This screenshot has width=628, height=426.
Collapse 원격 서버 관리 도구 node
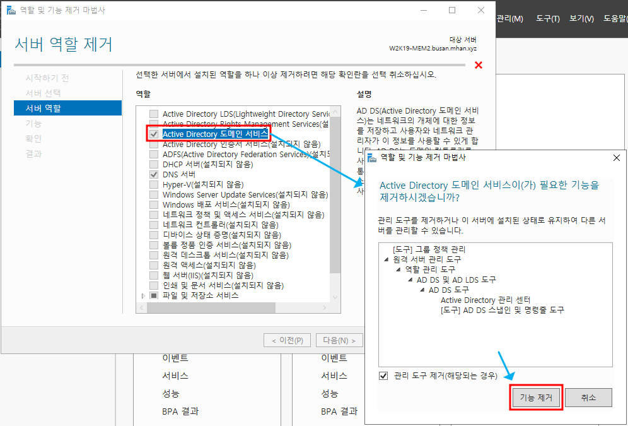pos(386,259)
